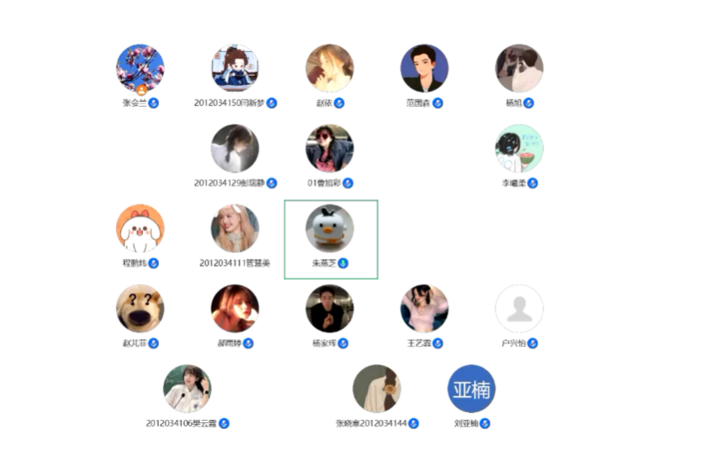
Task: Click the muted mic icon next to 王艺霏
Action: 438,343
